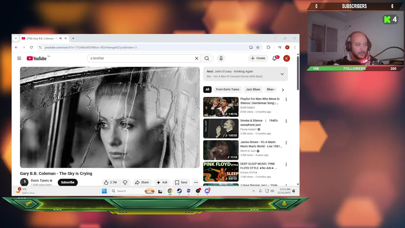Image resolution: width=405 pixels, height=228 pixels.
Task: Close the Gary B.B. Coleman tab
Action: pyautogui.click(x=65, y=38)
